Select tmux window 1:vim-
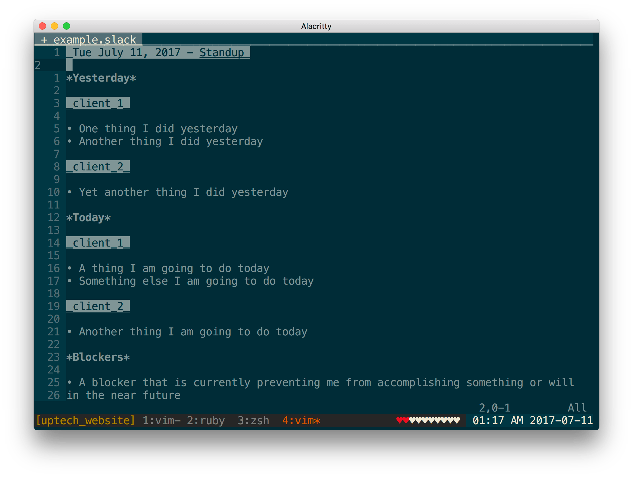The image size is (633, 478). coord(161,420)
